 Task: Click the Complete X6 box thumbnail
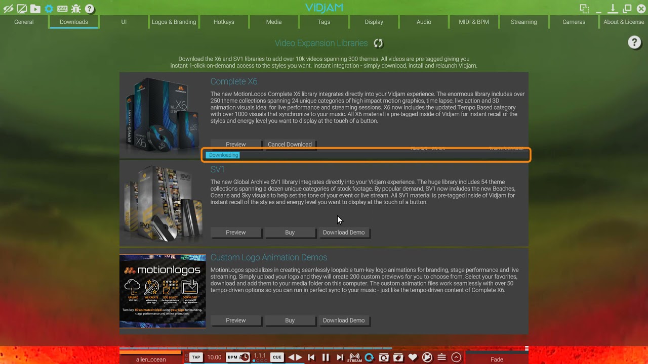point(163,116)
